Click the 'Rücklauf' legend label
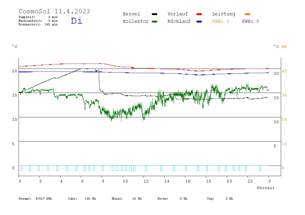 [x=179, y=21]
